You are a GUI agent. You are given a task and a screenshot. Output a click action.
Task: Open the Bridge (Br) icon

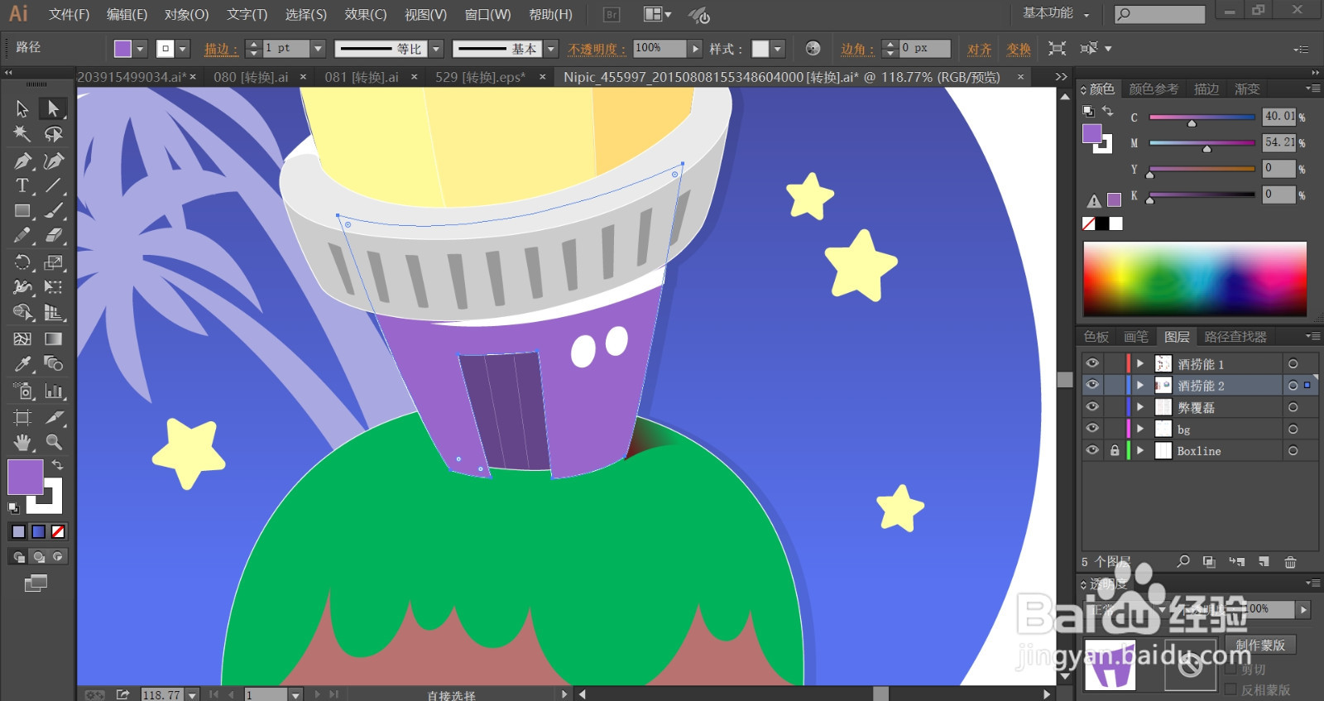click(x=612, y=14)
